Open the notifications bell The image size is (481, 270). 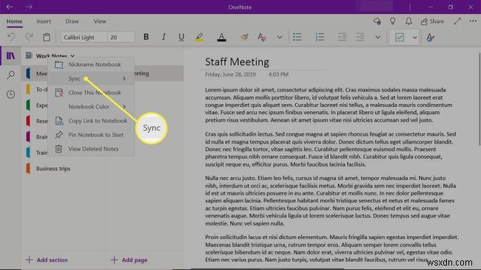(x=408, y=21)
